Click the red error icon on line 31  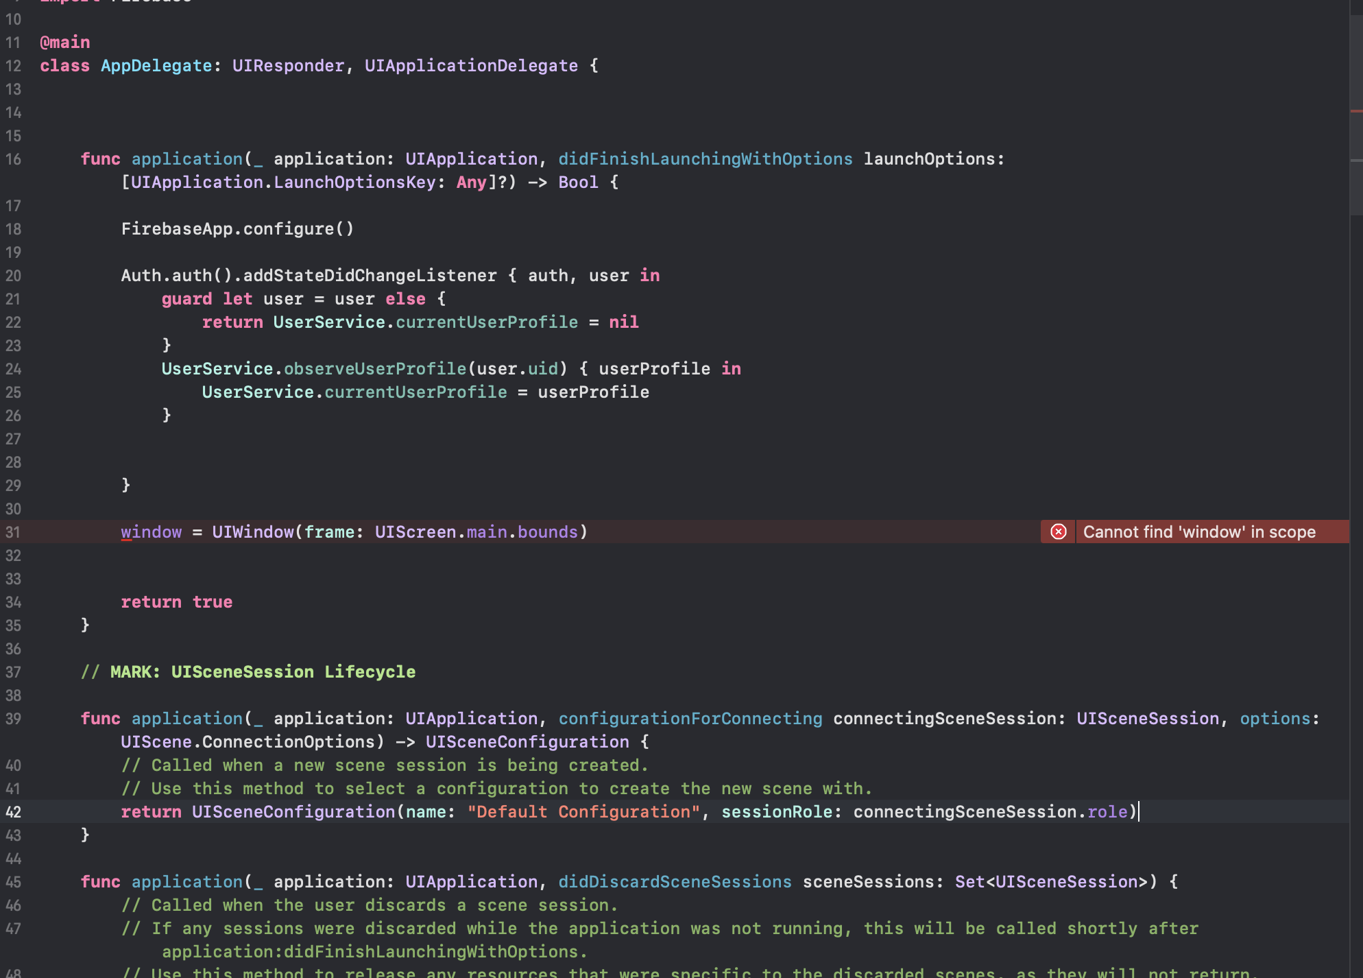[1058, 532]
